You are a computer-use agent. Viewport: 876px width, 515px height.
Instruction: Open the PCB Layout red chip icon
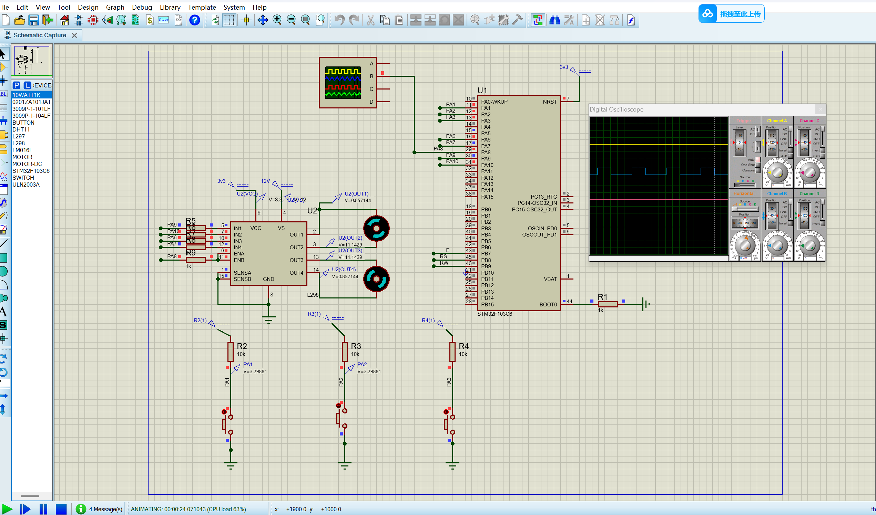(93, 20)
